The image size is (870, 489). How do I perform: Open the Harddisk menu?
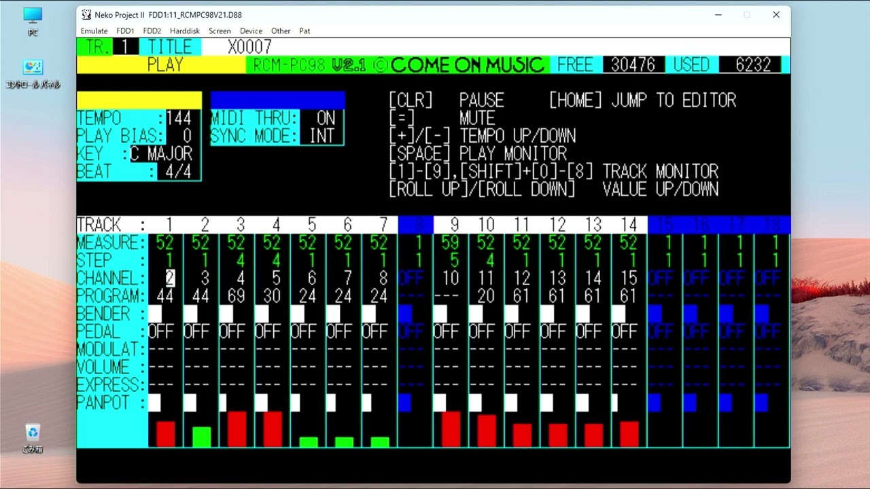click(185, 31)
